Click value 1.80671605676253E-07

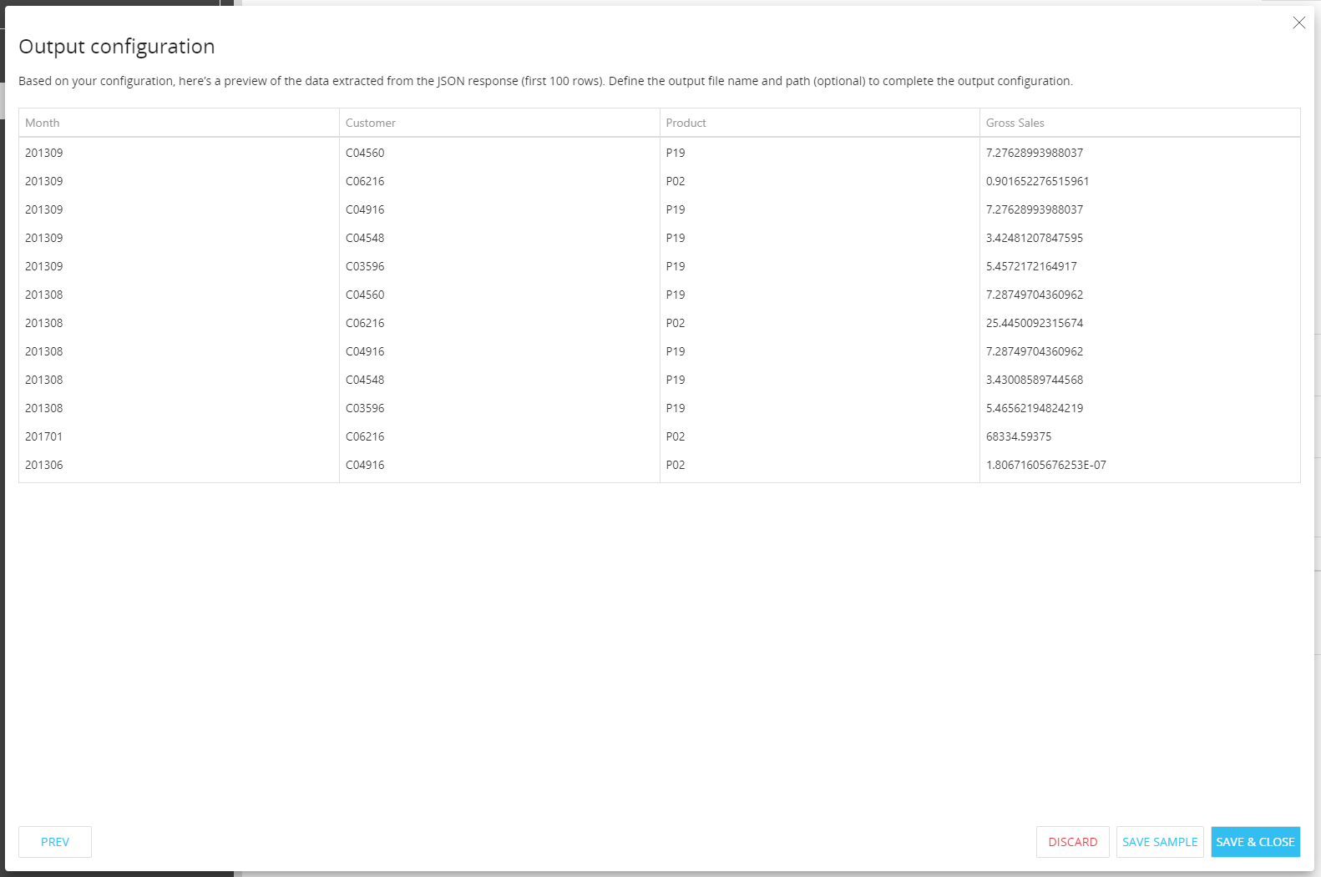click(x=1045, y=465)
